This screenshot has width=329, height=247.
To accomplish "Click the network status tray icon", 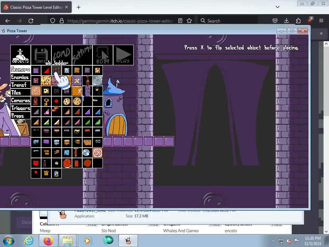I will [281, 241].
